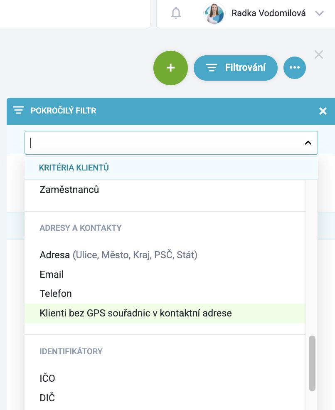Open the three-dots more options button

tap(295, 68)
